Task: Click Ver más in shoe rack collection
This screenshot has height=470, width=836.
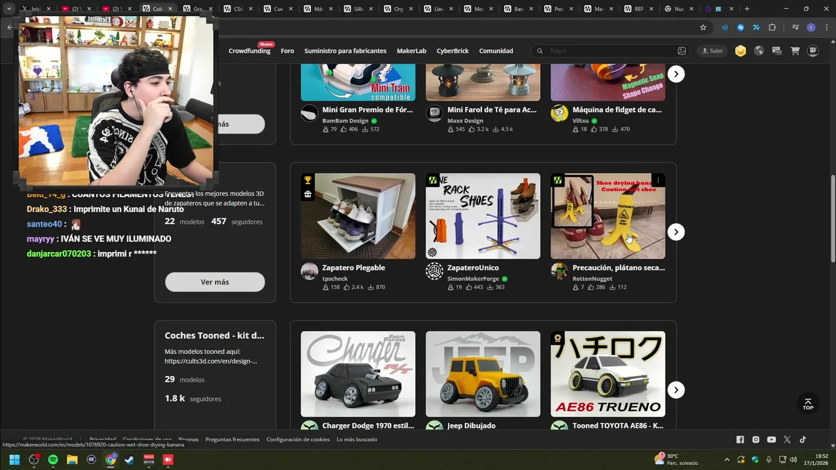Action: [x=215, y=282]
